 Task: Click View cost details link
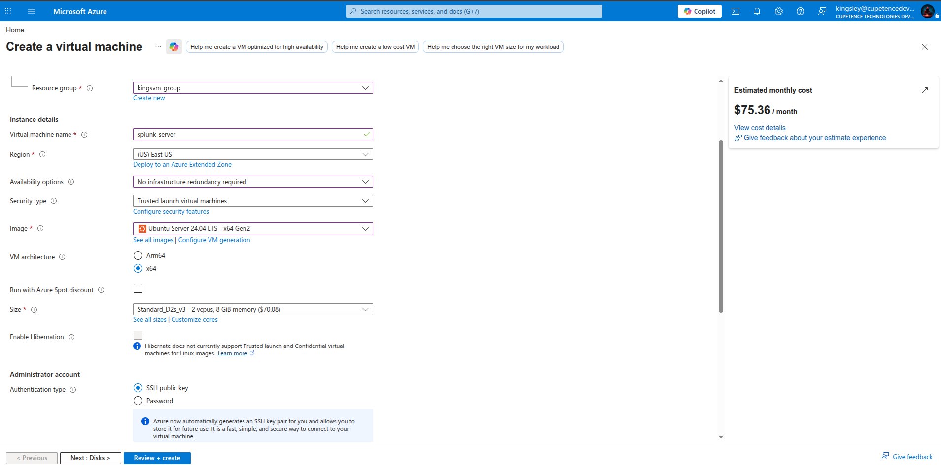click(x=760, y=128)
